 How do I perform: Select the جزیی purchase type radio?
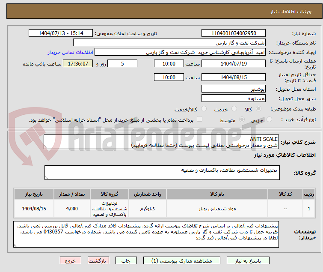click(x=269, y=120)
